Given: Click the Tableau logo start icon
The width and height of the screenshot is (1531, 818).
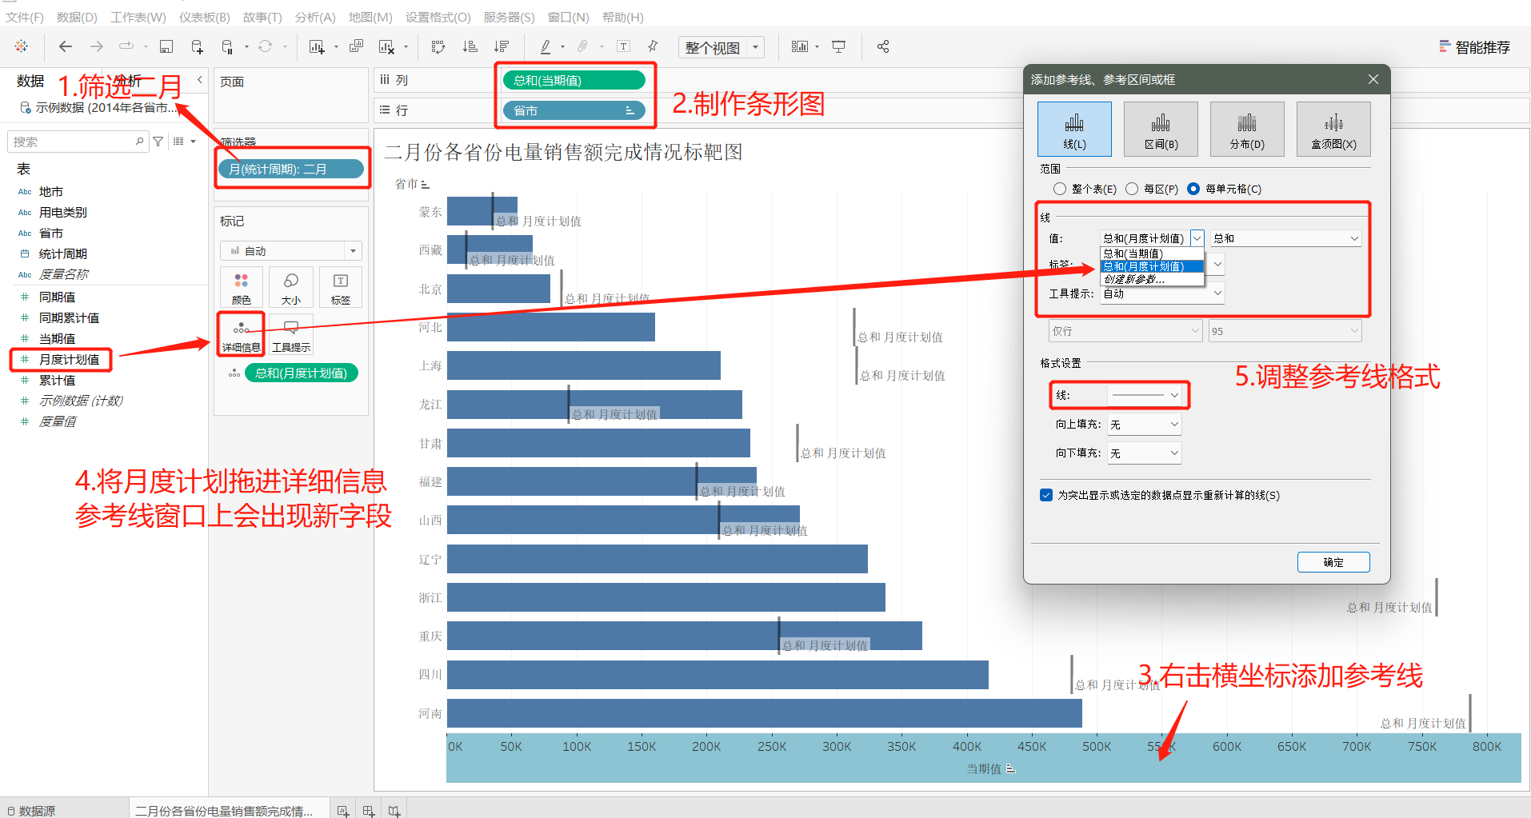Looking at the screenshot, I should pos(22,46).
